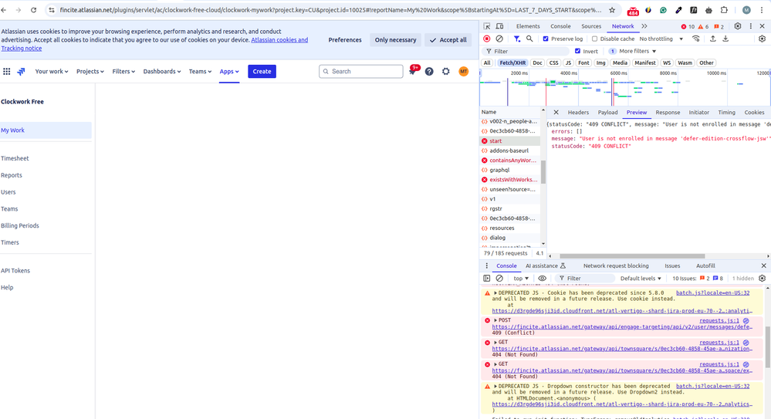Open Timesheet in Clockwork sidebar
This screenshot has height=419, width=771.
tap(15, 158)
